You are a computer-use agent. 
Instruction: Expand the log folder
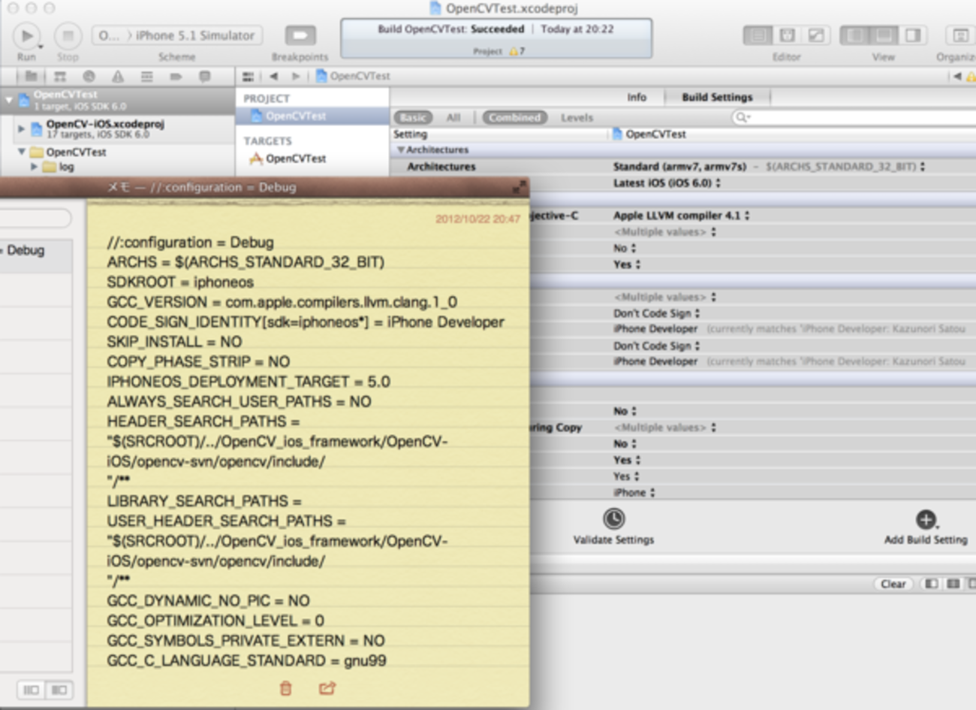click(34, 167)
